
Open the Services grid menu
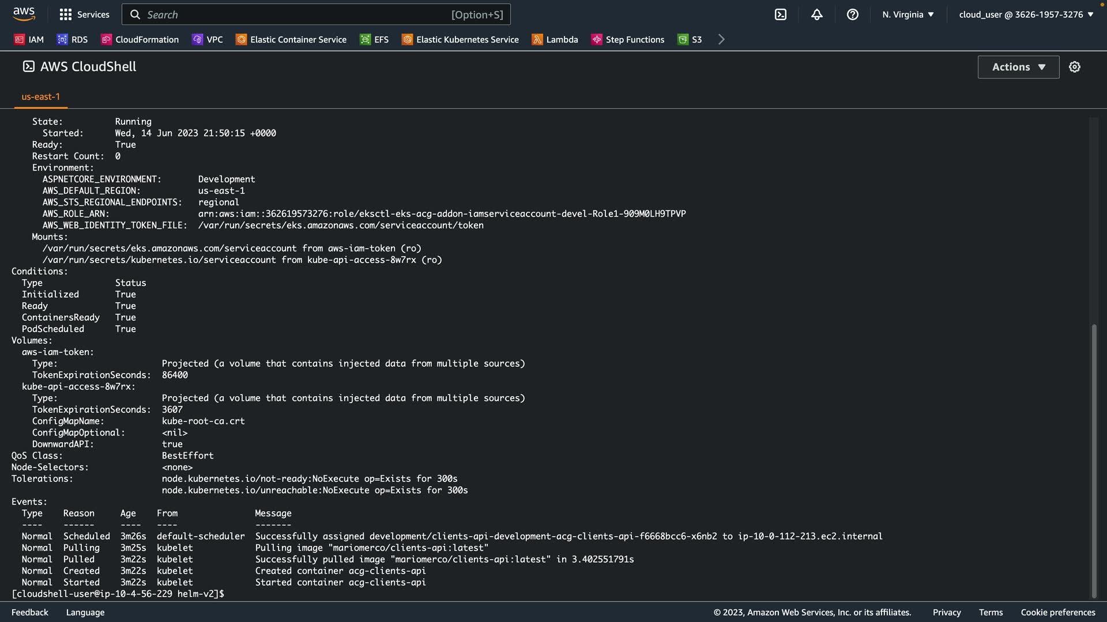[x=84, y=14]
